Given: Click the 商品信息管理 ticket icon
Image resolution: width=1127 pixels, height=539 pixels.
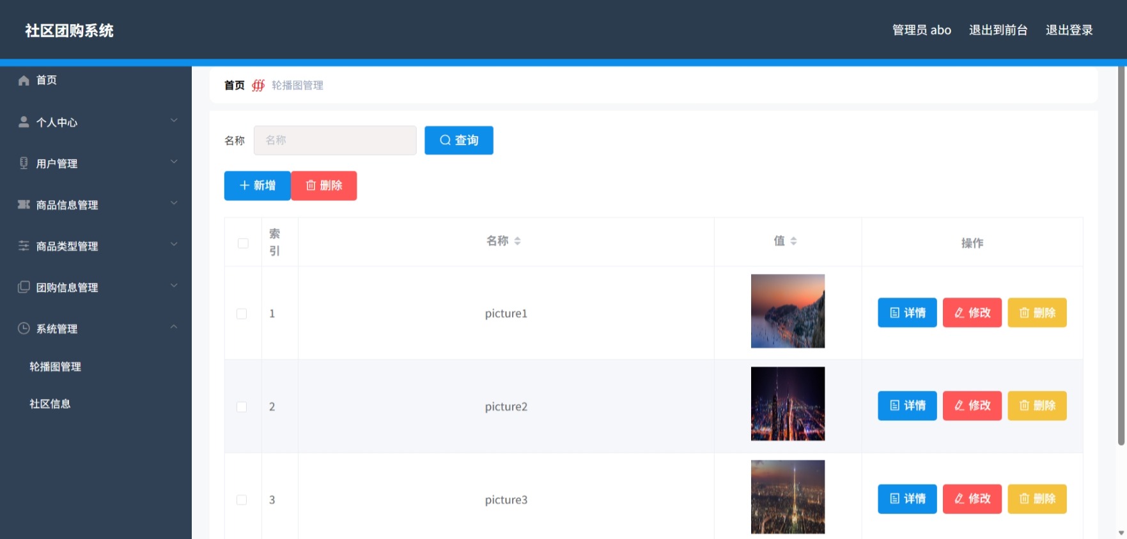Looking at the screenshot, I should [x=24, y=204].
